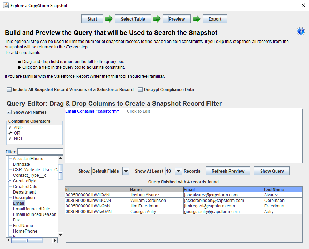The width and height of the screenshot is (309, 249).
Task: Select Fax field in tree
Action: pos(16,220)
